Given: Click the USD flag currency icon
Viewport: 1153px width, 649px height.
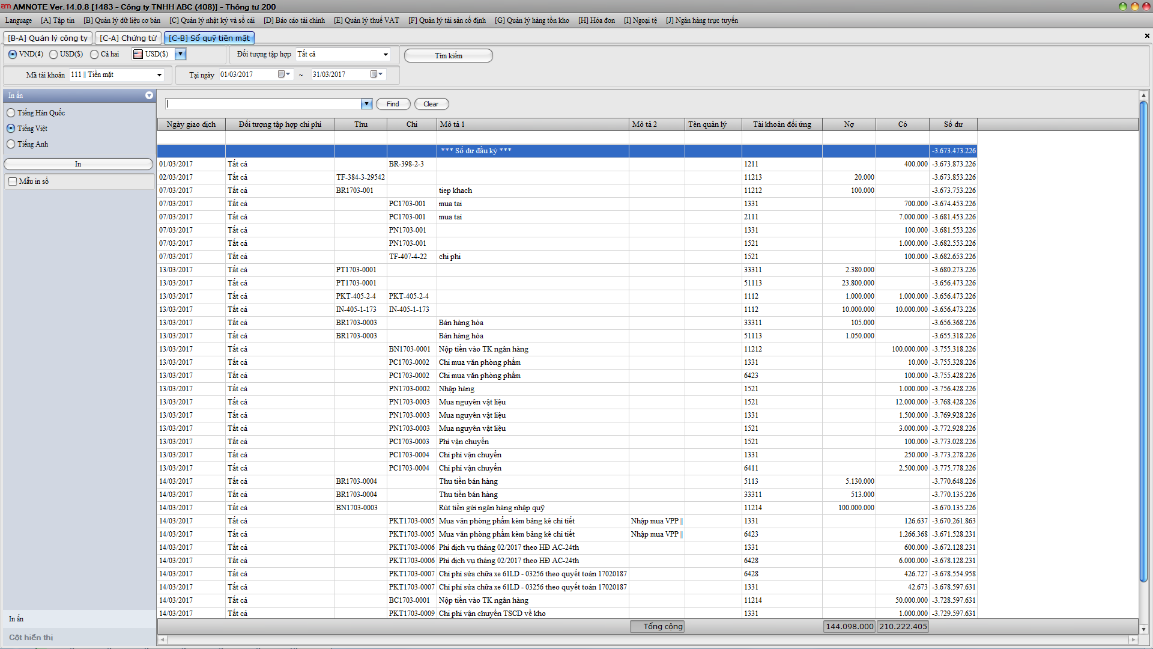Looking at the screenshot, I should pyautogui.click(x=138, y=54).
